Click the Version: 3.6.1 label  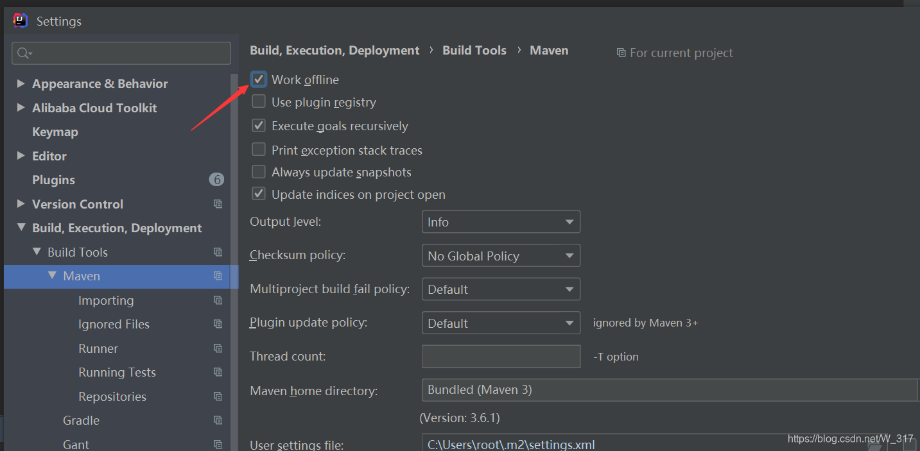click(x=460, y=418)
